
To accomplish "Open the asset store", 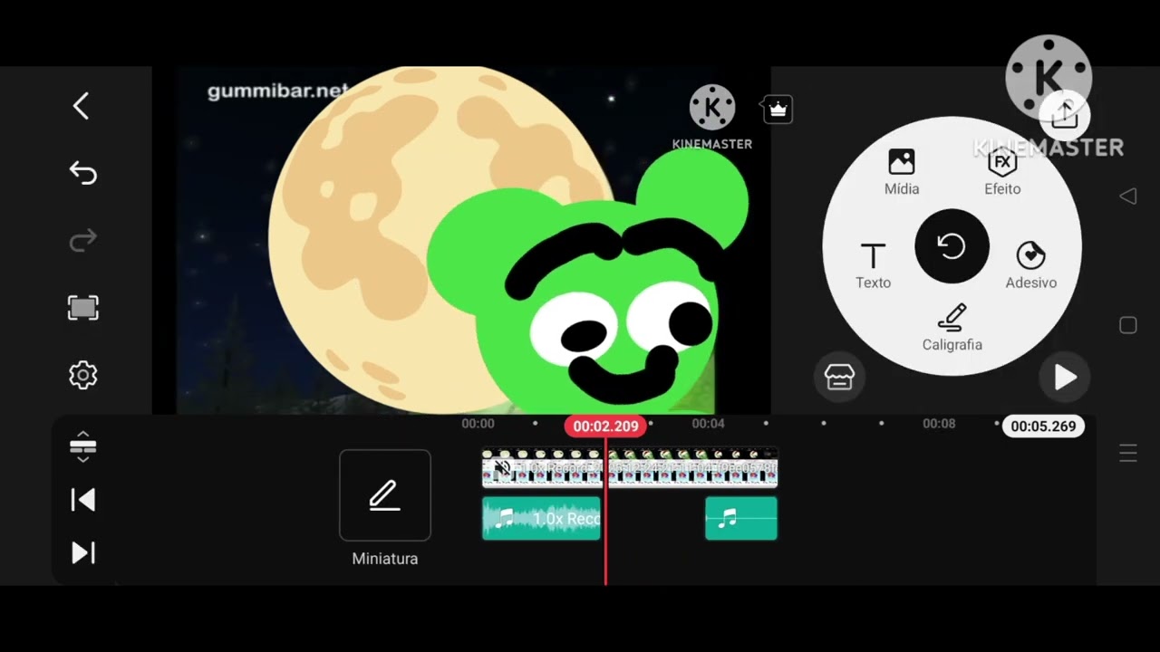I will pyautogui.click(x=839, y=377).
